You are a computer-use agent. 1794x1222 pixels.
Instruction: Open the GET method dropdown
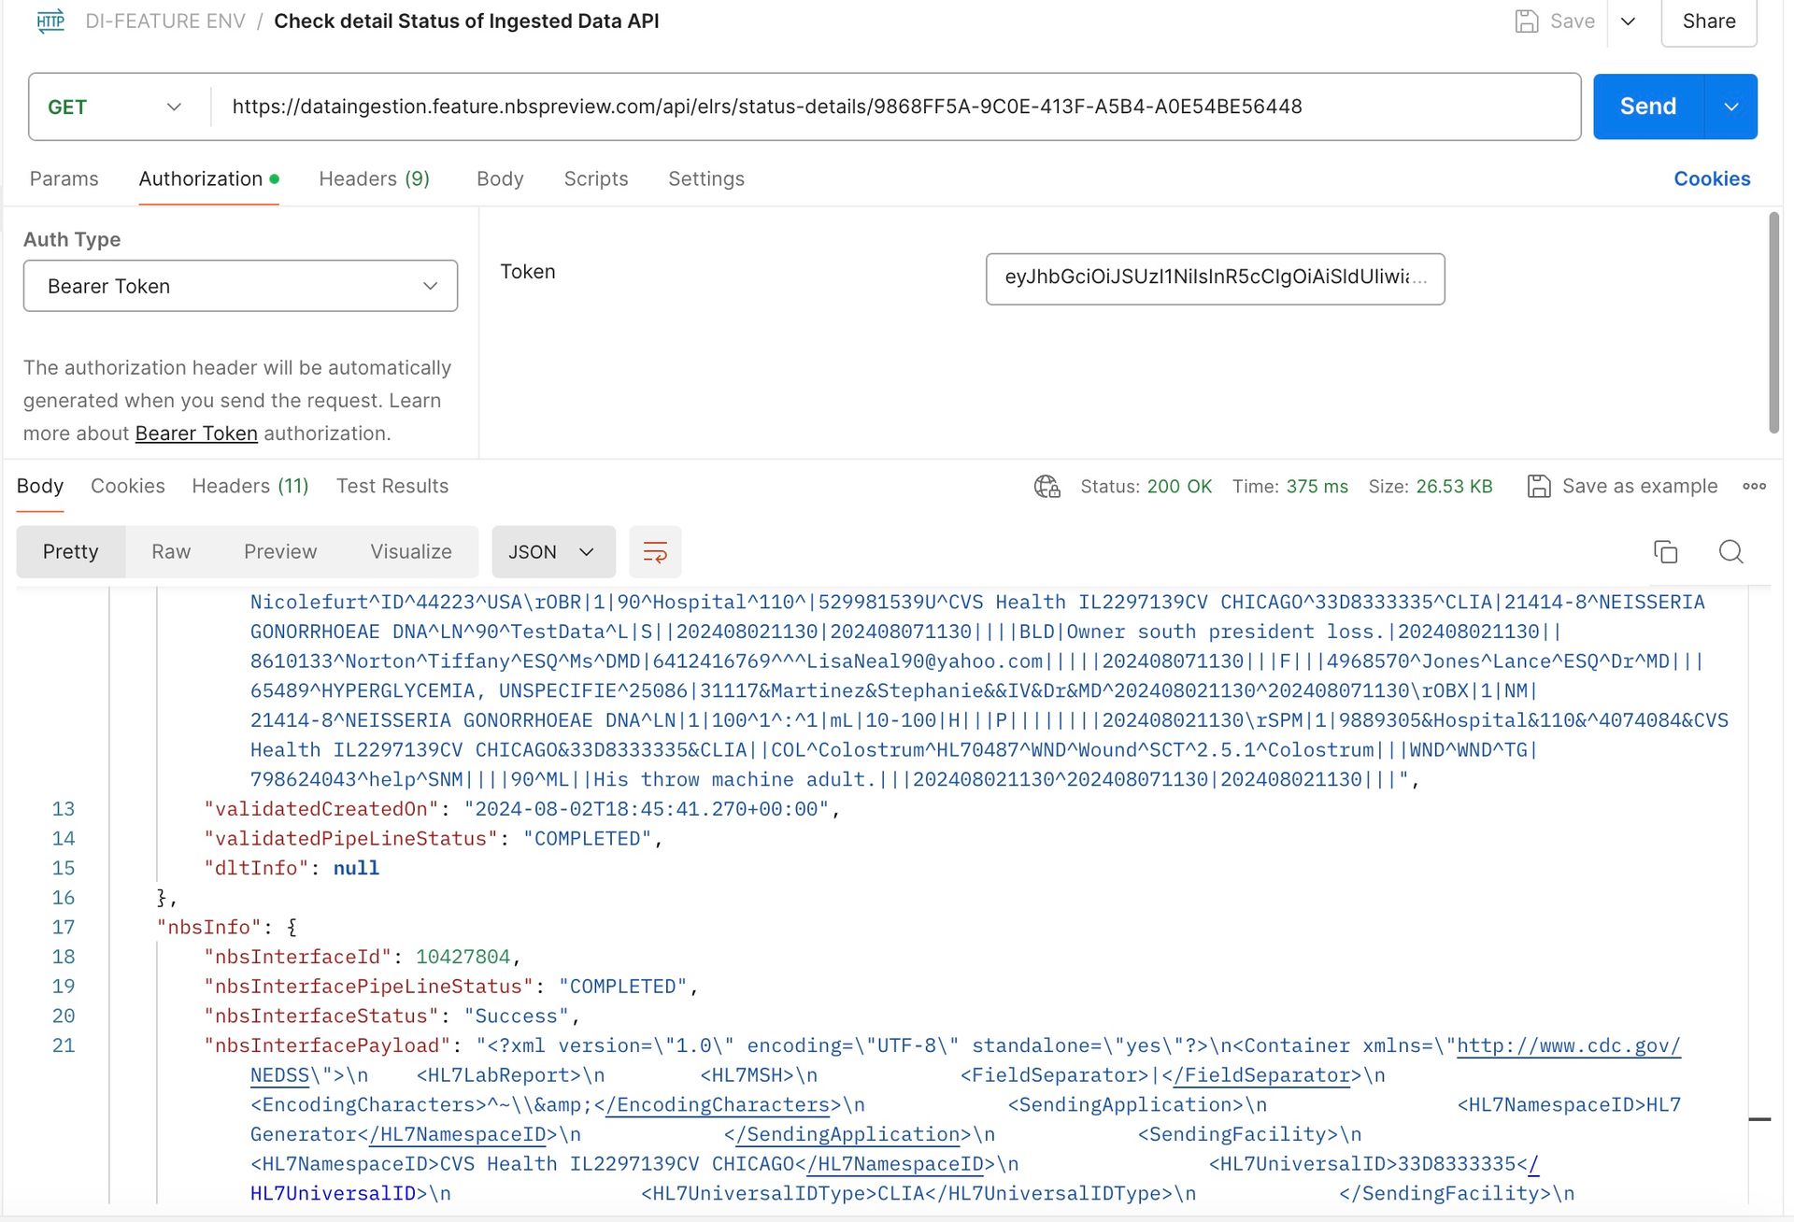(116, 107)
